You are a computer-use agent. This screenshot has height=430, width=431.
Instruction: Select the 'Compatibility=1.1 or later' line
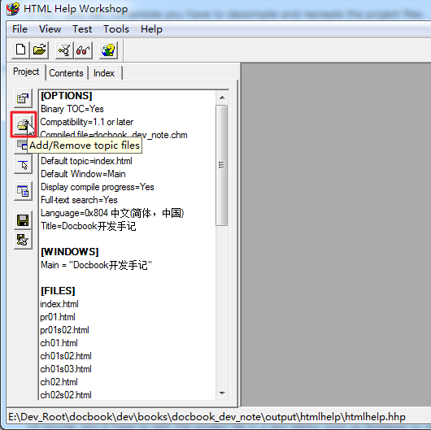[87, 122]
